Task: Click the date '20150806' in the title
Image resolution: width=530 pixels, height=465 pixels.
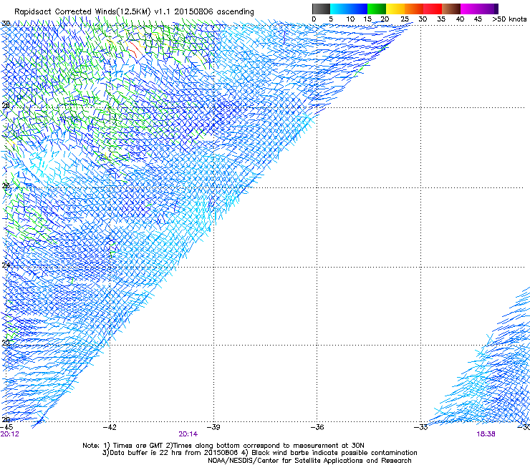Action: coord(193,11)
